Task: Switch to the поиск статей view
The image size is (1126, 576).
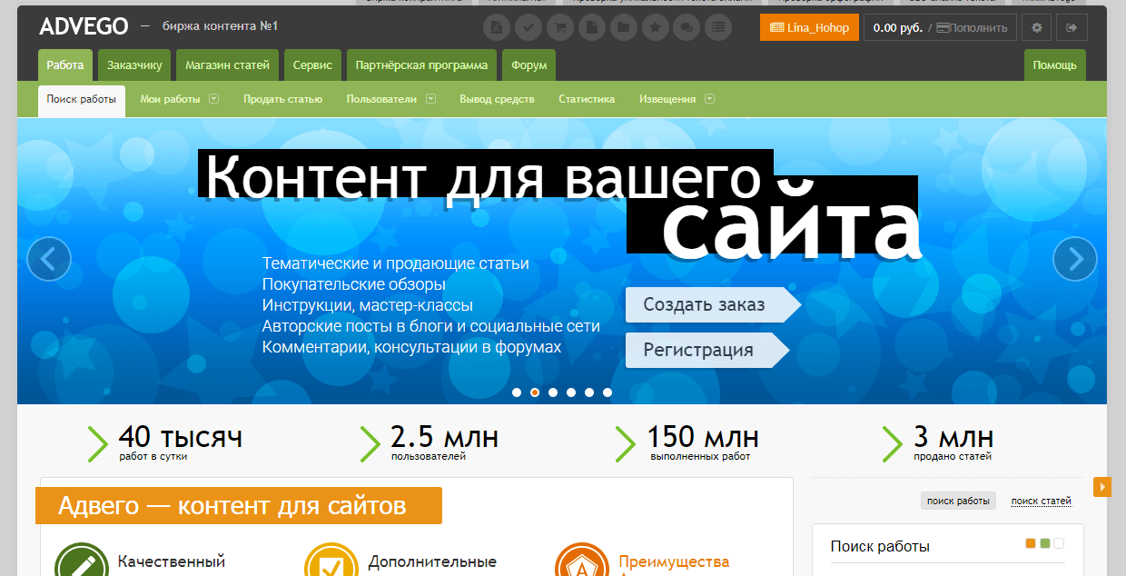Action: click(x=1041, y=501)
